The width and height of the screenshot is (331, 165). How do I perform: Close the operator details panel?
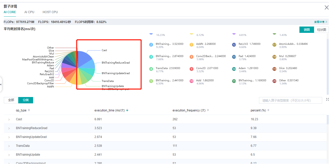pos(326,8)
